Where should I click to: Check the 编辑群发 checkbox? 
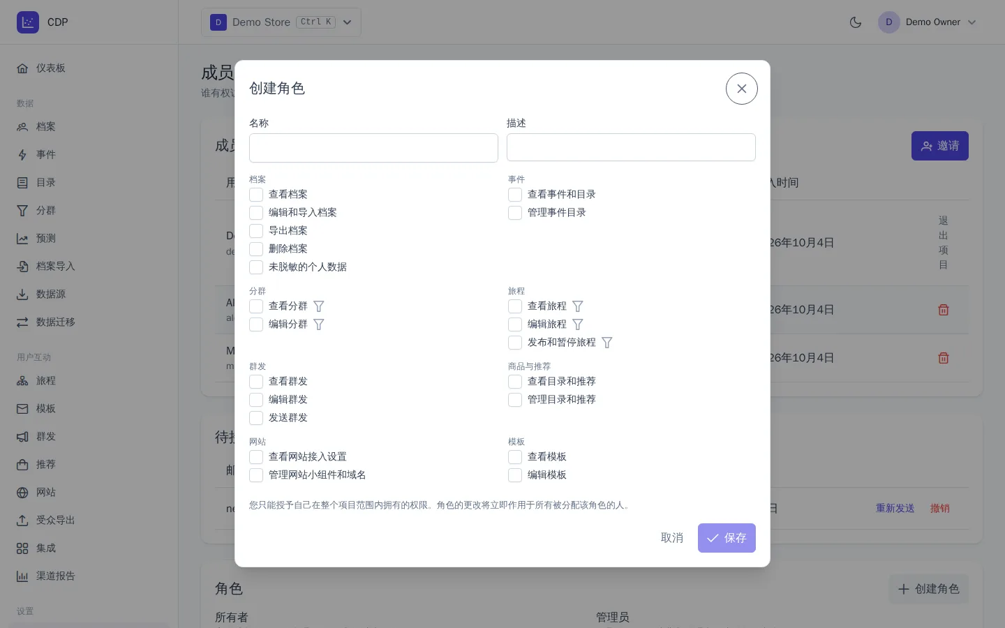pyautogui.click(x=256, y=400)
